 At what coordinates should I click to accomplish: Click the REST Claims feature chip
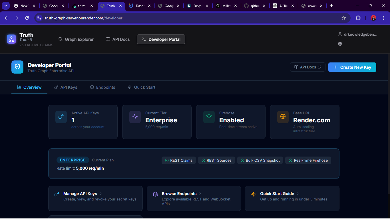click(179, 160)
